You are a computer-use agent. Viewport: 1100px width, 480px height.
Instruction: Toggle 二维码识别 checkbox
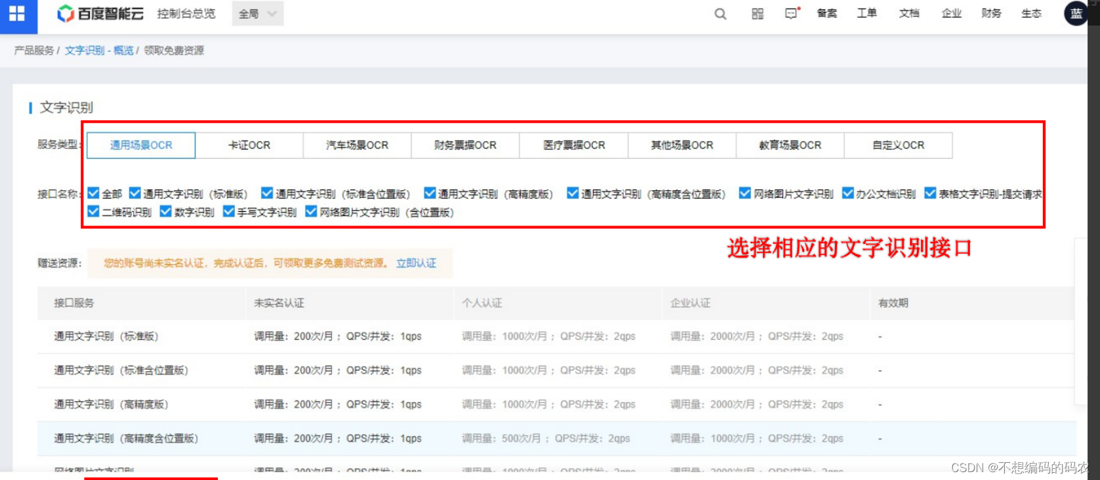click(94, 212)
